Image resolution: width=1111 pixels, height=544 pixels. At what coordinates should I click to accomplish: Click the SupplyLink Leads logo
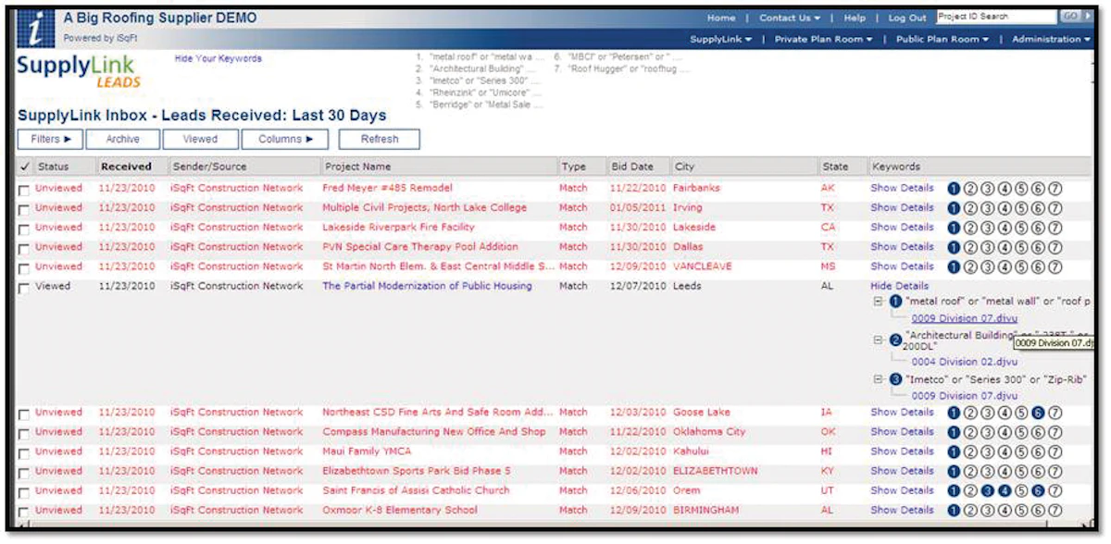(80, 72)
